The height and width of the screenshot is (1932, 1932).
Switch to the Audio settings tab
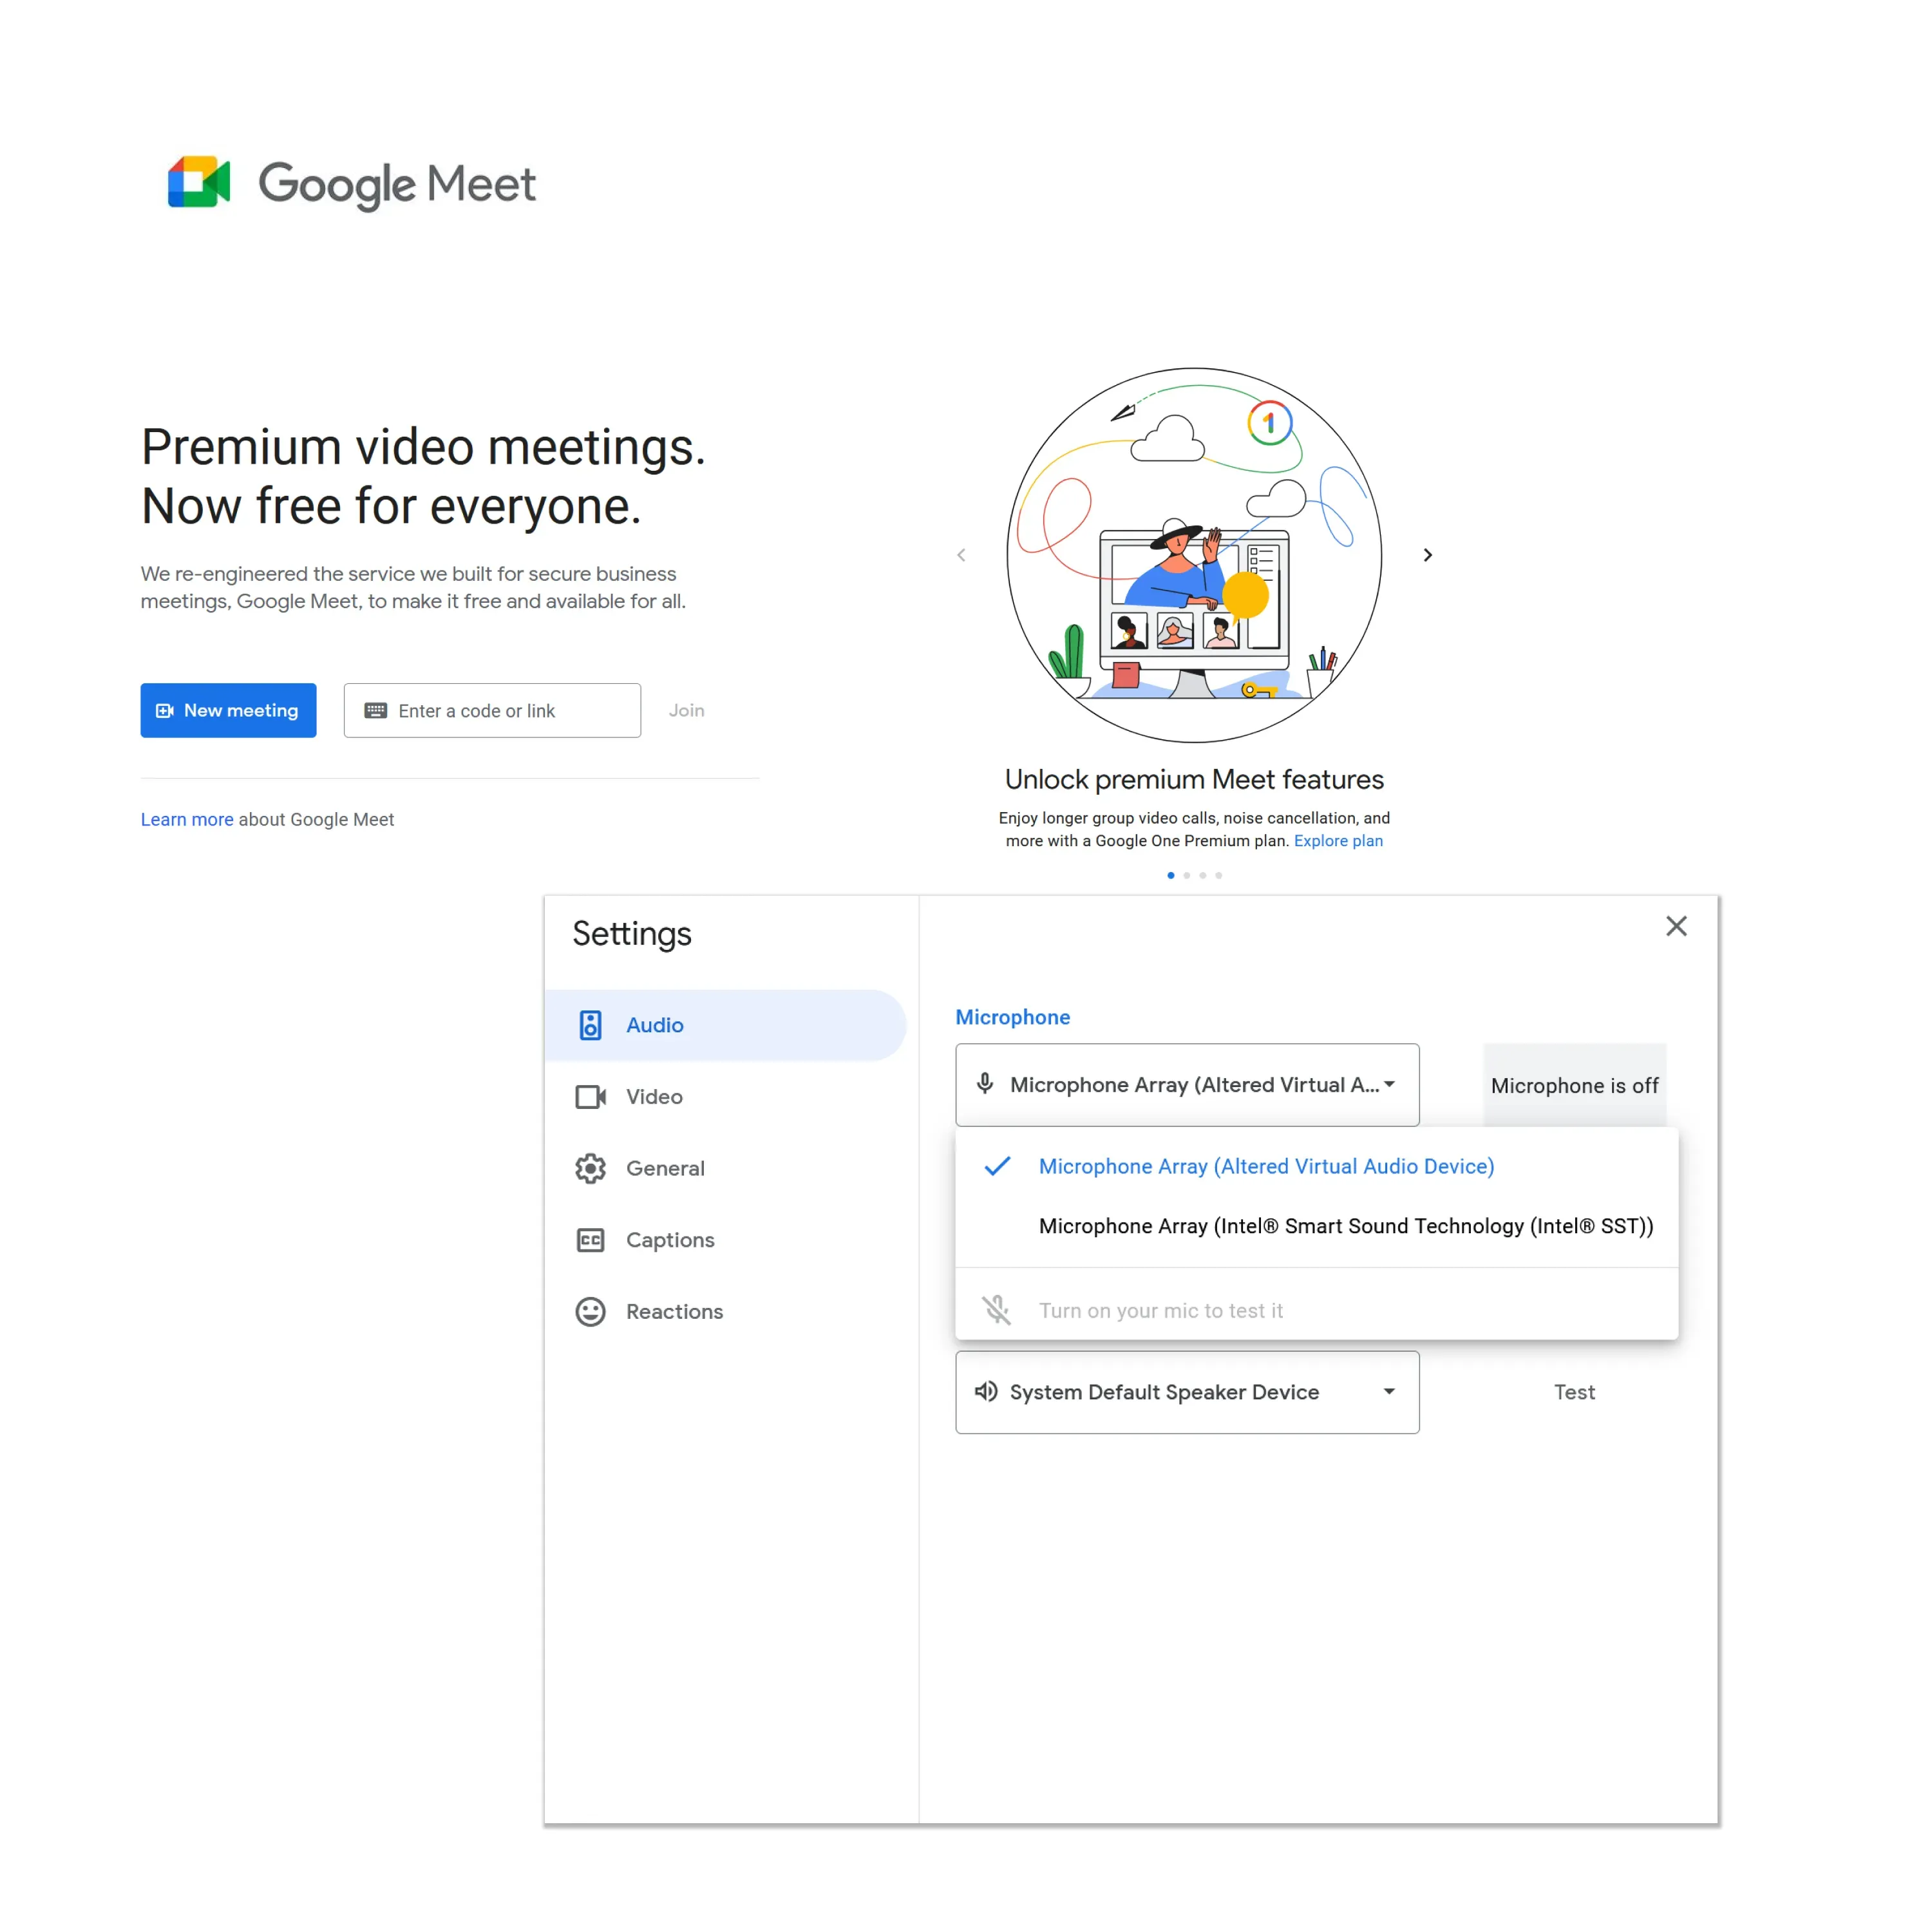(725, 1025)
